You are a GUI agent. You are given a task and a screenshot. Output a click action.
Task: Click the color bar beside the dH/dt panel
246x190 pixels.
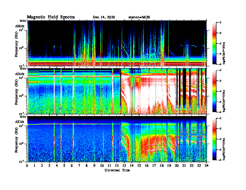[x=214, y=43]
